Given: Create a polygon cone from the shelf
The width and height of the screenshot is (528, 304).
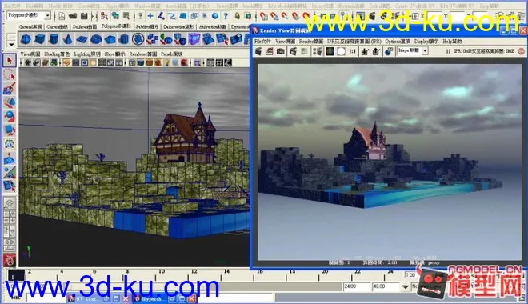Looking at the screenshot, I should (x=68, y=39).
